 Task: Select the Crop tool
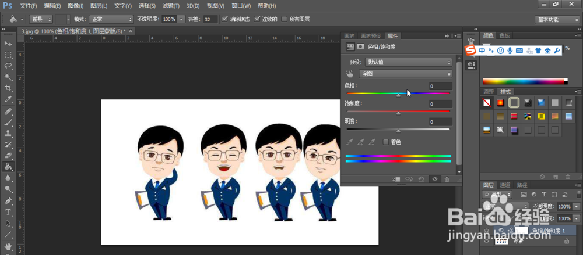[8, 88]
